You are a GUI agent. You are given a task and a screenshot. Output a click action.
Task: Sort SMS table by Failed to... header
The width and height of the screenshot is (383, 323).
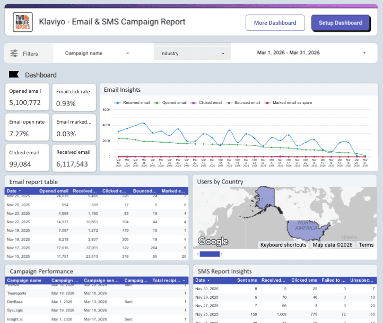pyautogui.click(x=334, y=280)
